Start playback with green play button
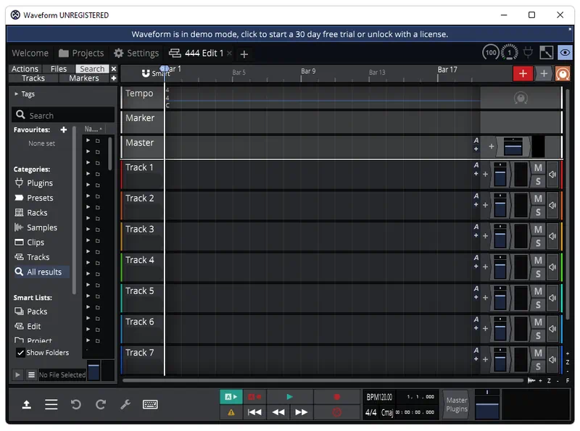580x431 pixels. coord(289,397)
